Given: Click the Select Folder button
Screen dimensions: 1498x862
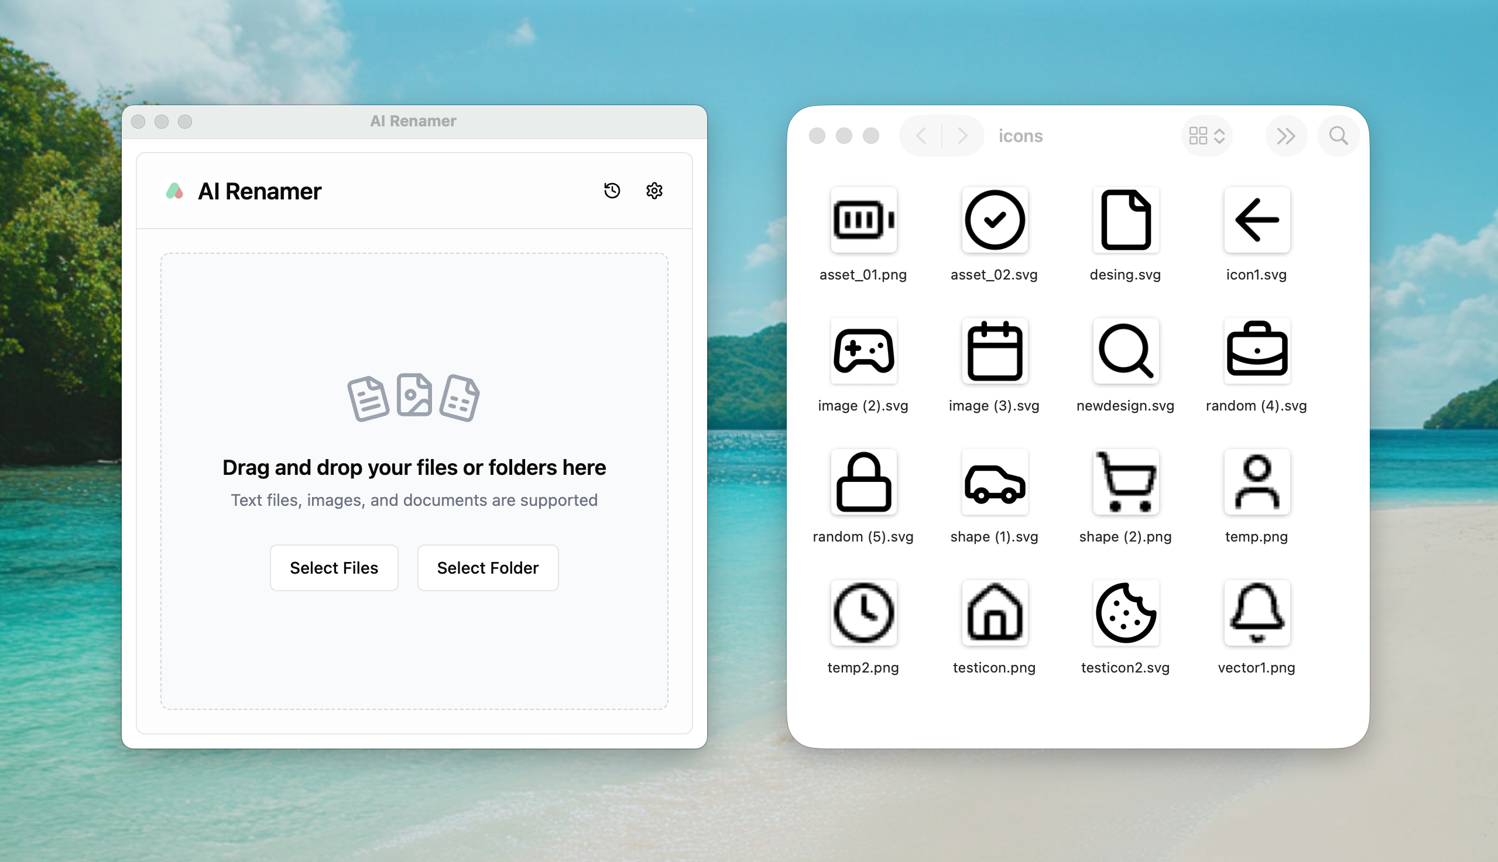Looking at the screenshot, I should (487, 567).
